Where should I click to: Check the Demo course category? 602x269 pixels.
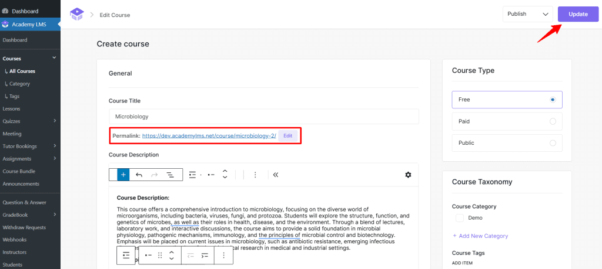(460, 218)
